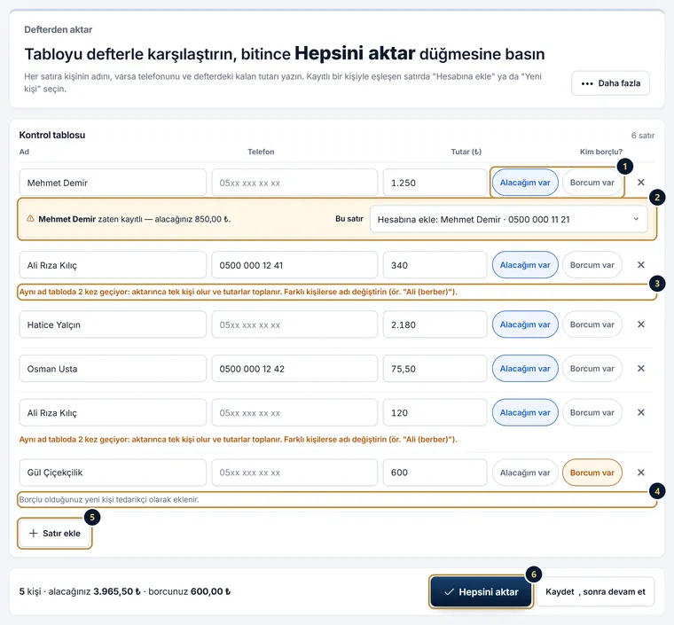Remove the Ali Rıza Kılıç 120 row
674x625 pixels.
(640, 413)
